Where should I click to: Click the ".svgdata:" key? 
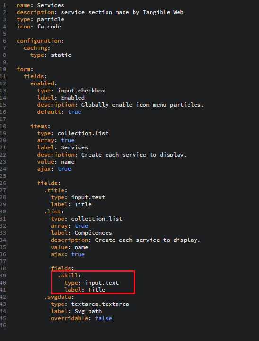coord(59,297)
